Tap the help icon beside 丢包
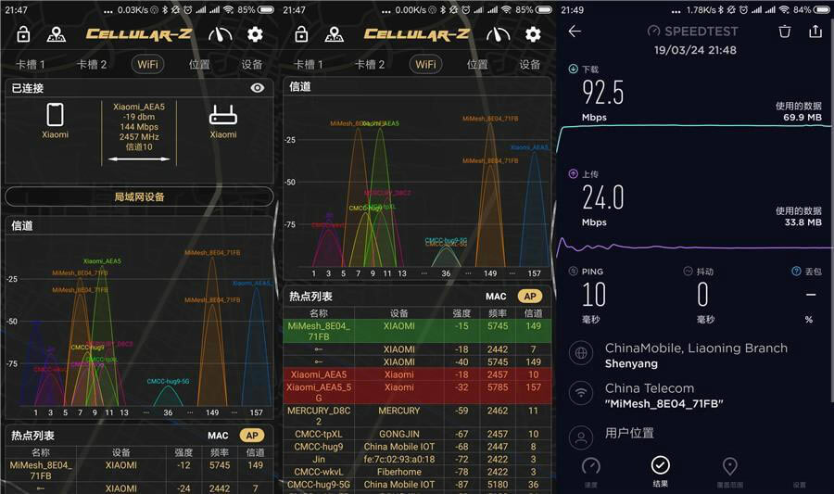 click(796, 272)
